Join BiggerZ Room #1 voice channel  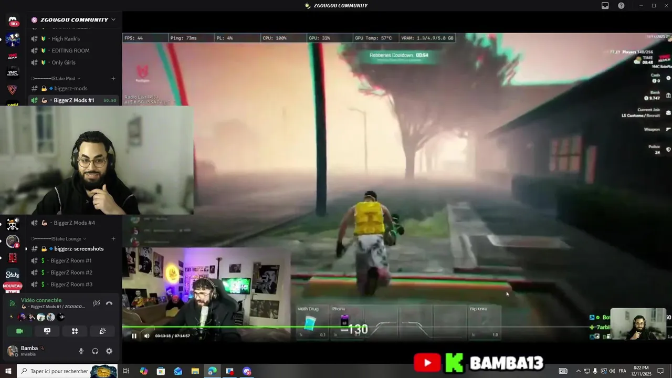(73, 260)
